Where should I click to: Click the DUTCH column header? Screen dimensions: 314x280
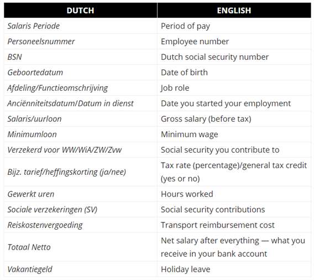(81, 11)
